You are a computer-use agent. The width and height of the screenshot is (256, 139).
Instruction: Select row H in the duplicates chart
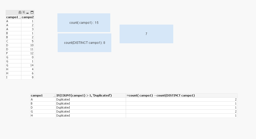tap(43, 115)
